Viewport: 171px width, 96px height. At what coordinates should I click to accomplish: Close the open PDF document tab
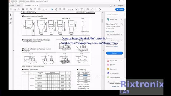pos(38,6)
